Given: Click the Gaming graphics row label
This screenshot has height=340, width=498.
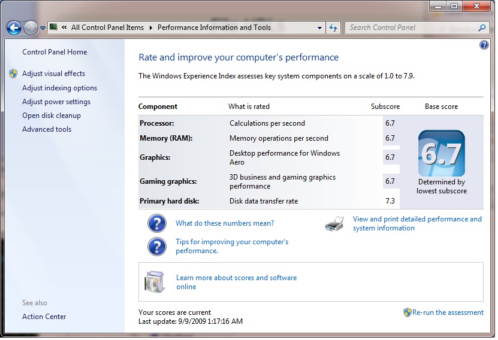Looking at the screenshot, I should 168,181.
